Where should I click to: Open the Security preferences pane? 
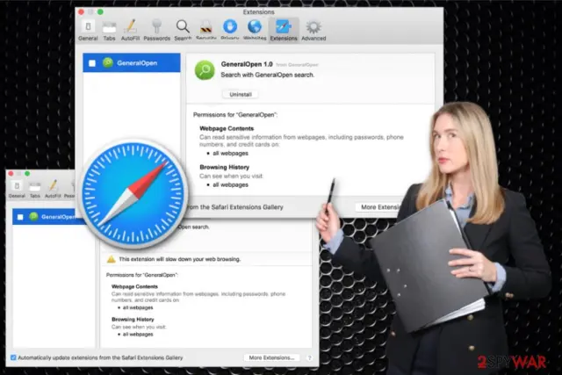pyautogui.click(x=206, y=31)
